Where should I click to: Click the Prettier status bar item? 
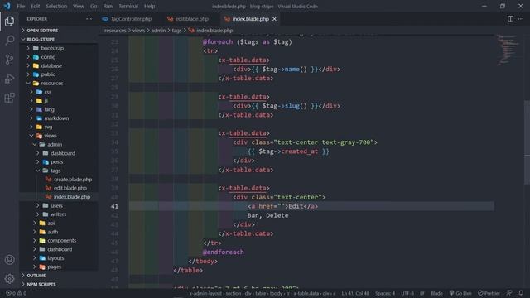click(x=489, y=293)
